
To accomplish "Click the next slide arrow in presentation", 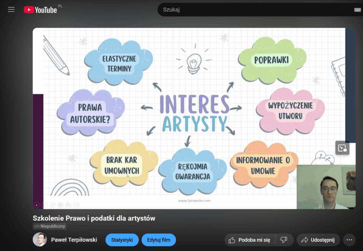I will coord(45,205).
